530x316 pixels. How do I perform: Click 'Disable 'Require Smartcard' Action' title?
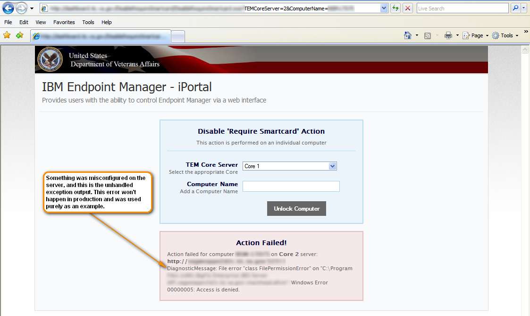261,131
